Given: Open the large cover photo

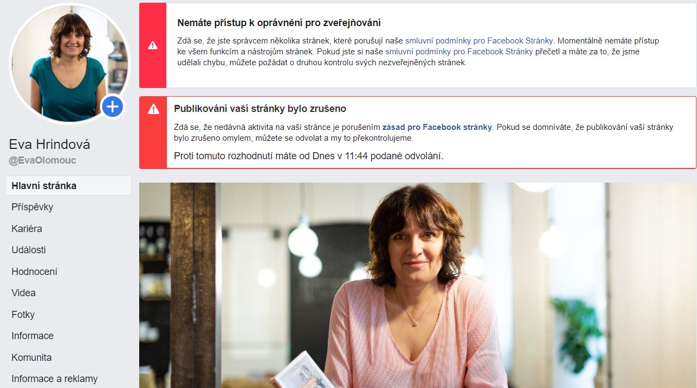Looking at the screenshot, I should (418, 285).
